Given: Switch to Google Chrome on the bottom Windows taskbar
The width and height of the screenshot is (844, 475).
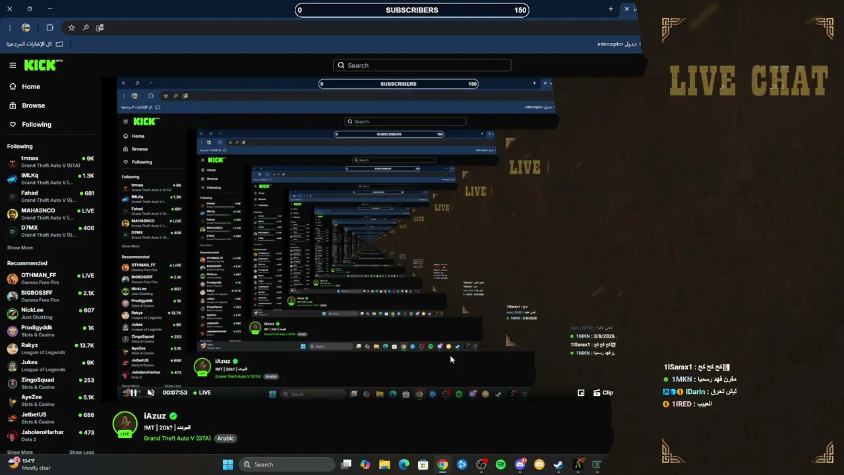Looking at the screenshot, I should 442,464.
